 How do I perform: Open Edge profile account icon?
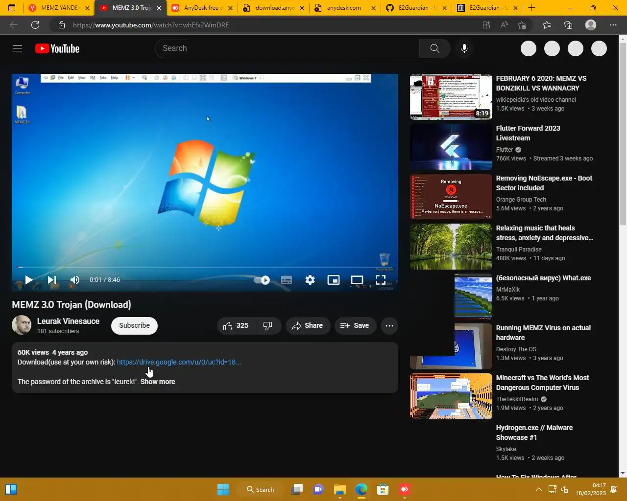point(591,25)
